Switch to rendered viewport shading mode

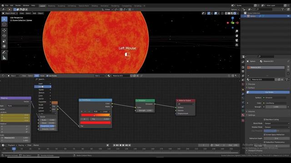tap(235, 13)
